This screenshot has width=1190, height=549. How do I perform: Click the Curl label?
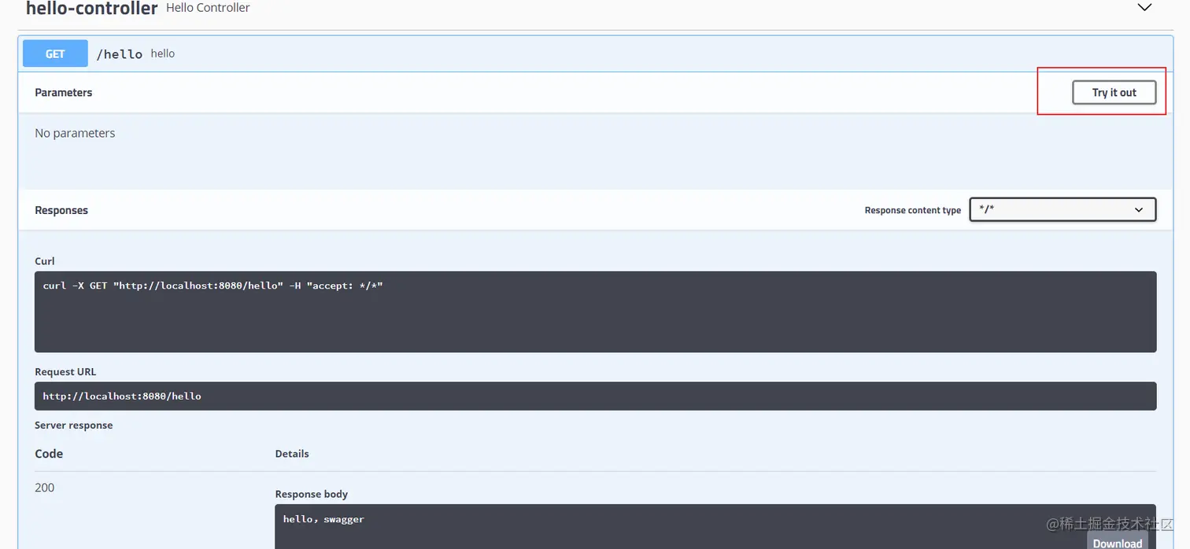45,261
